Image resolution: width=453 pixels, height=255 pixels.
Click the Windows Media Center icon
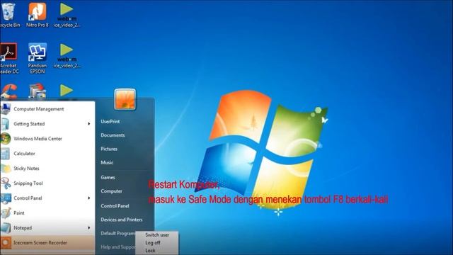pyautogui.click(x=6, y=139)
